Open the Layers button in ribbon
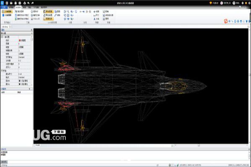 coord(57,12)
